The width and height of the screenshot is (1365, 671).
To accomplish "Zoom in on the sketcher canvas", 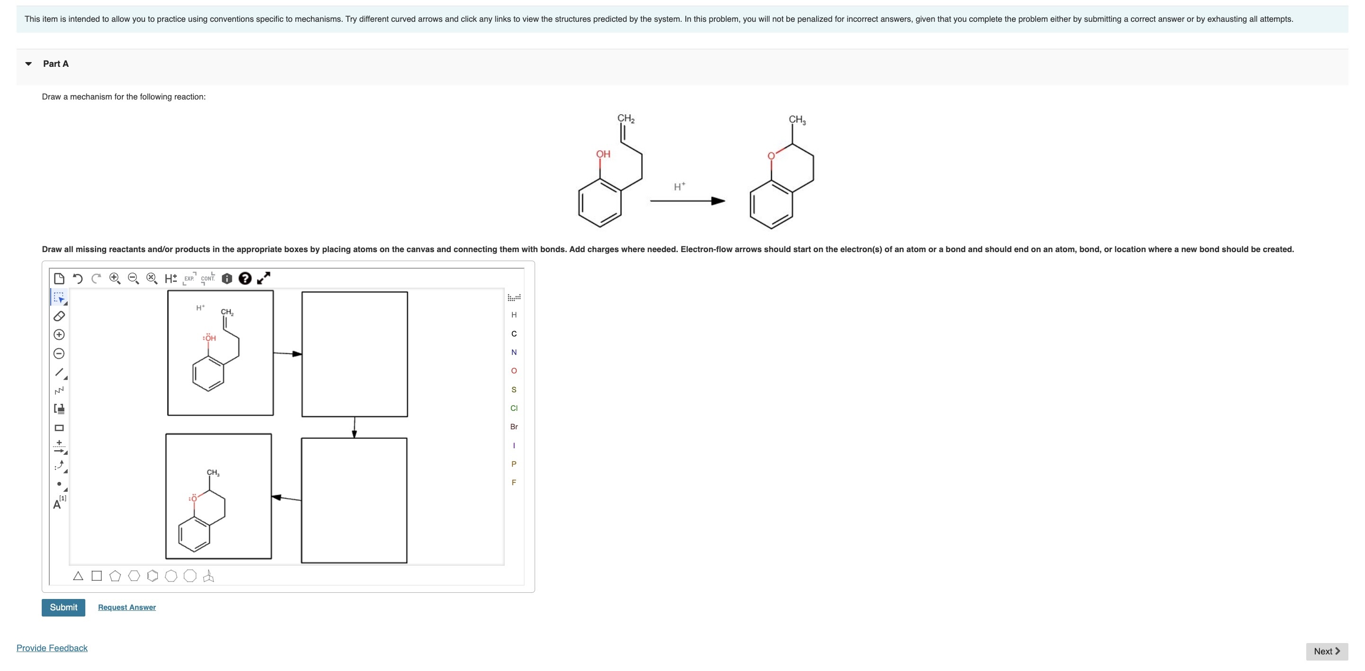I will click(x=114, y=278).
